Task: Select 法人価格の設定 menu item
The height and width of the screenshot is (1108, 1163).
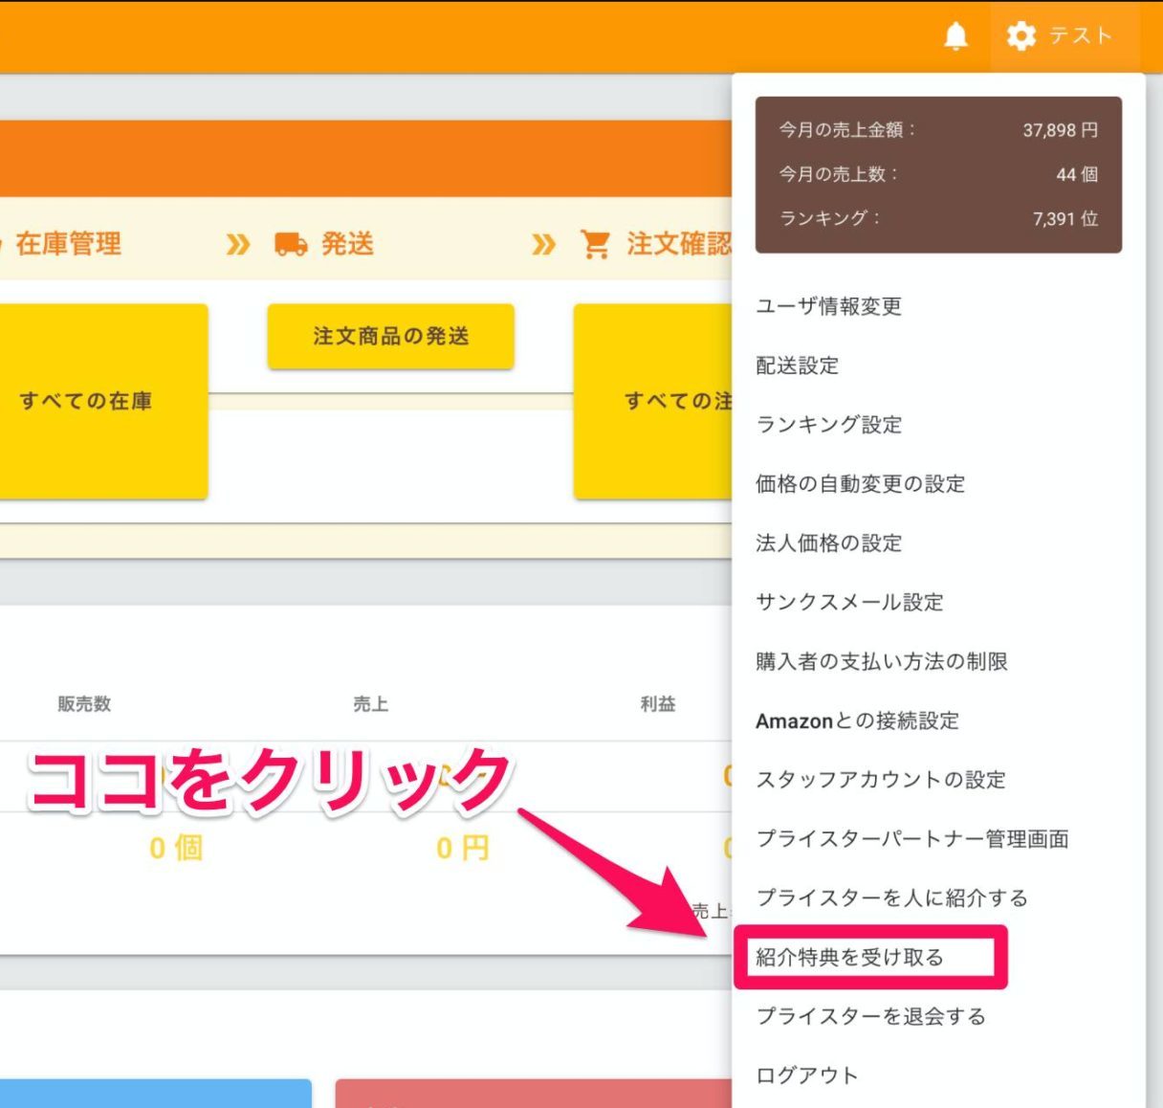Action: (828, 543)
